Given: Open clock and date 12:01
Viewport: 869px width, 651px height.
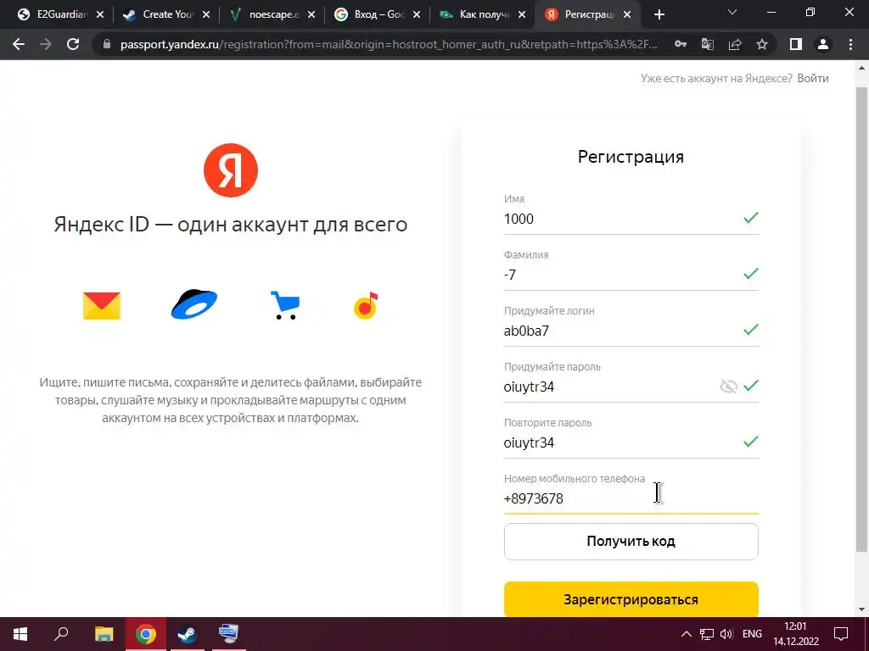Looking at the screenshot, I should (x=796, y=634).
